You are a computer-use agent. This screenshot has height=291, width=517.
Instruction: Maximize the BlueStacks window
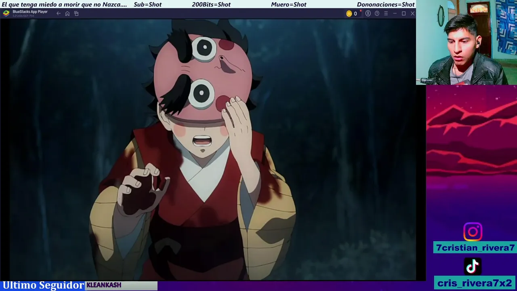click(x=404, y=13)
